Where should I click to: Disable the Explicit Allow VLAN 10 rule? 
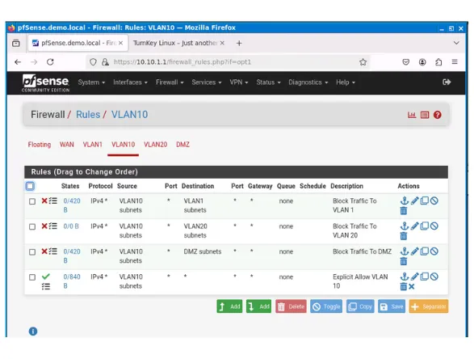[434, 277]
